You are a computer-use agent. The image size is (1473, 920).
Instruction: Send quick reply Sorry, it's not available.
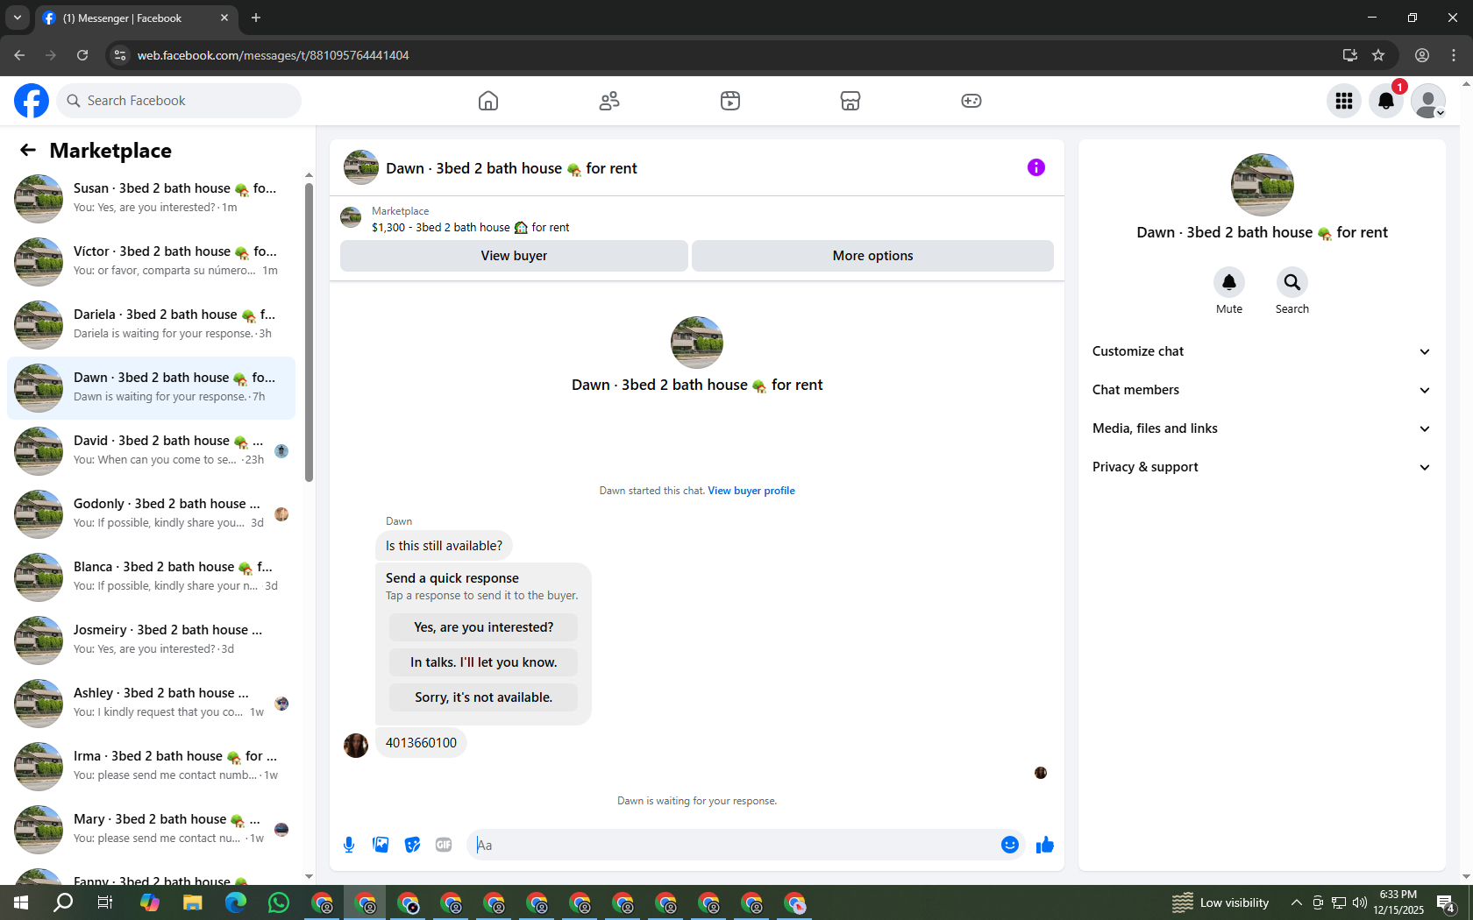pos(483,697)
